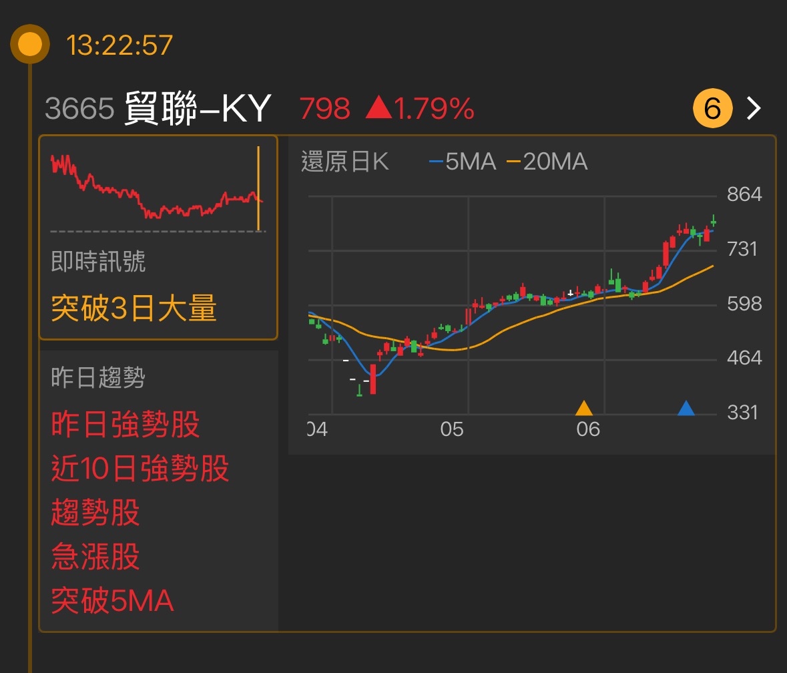
Task: Tap the timestamp 13:22:57
Action: pyautogui.click(x=119, y=45)
